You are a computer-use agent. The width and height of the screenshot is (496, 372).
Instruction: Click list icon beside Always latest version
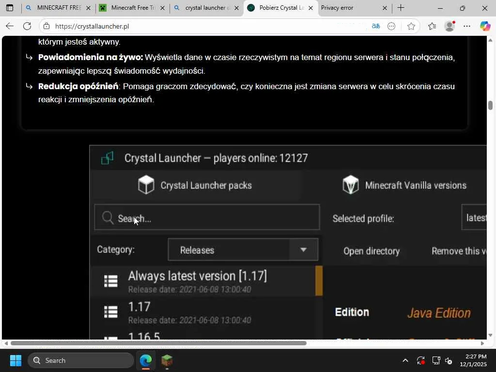[x=111, y=281]
